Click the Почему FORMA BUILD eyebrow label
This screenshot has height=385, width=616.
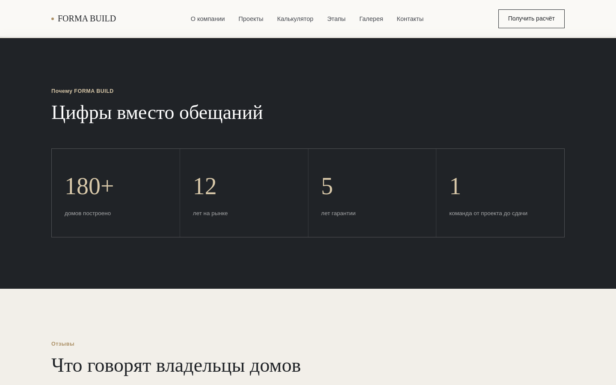83,91
